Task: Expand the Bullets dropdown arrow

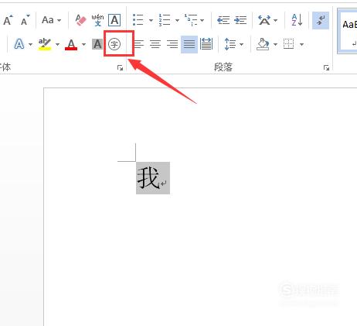Action: 151,20
